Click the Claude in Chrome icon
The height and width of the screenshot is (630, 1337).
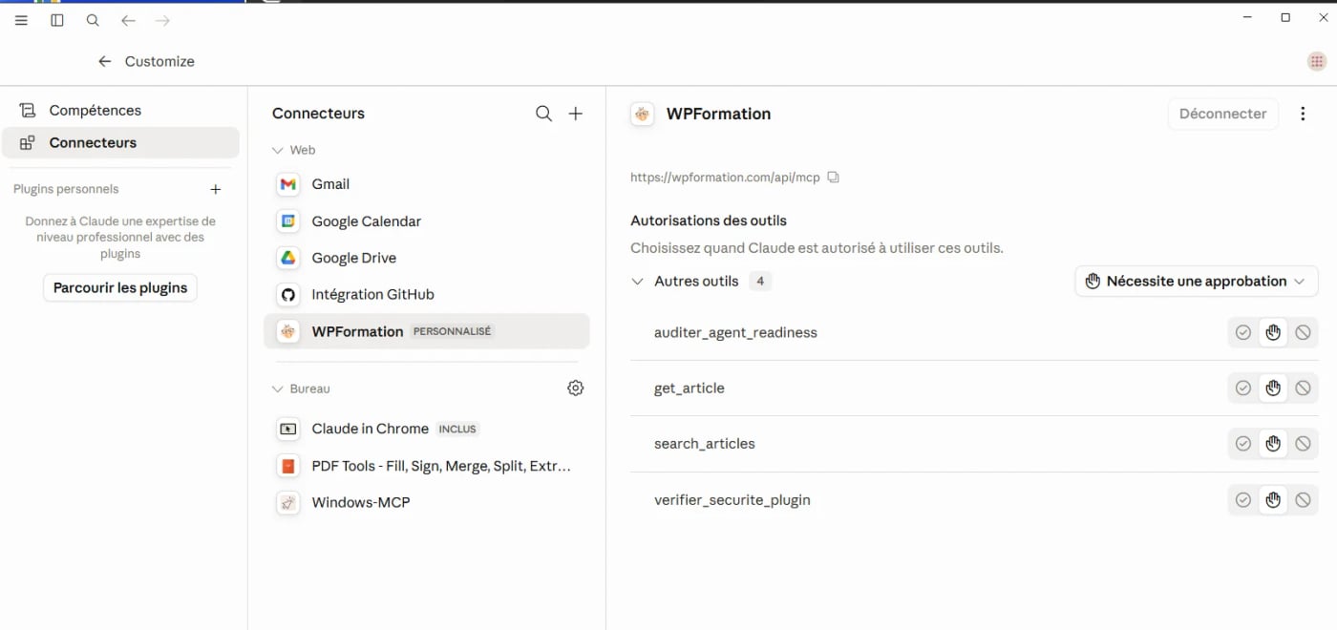coord(288,430)
